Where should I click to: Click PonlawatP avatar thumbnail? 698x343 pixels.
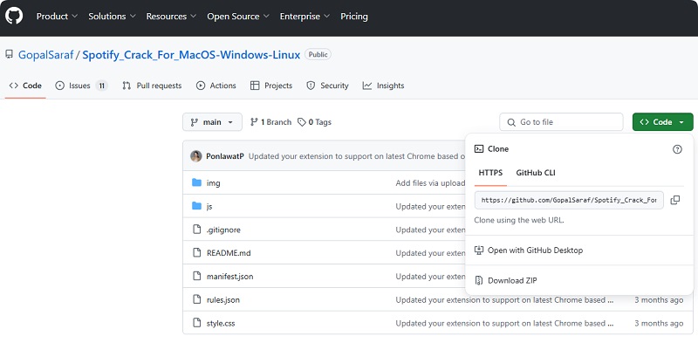195,156
